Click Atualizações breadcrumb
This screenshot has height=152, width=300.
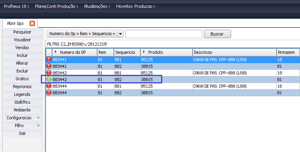[x=97, y=6]
